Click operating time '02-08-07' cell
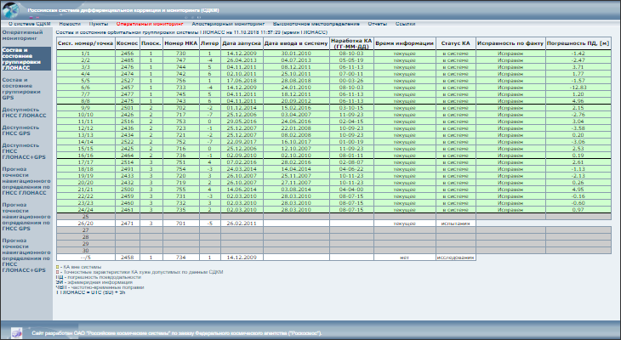This screenshot has height=340, width=621. 351,162
